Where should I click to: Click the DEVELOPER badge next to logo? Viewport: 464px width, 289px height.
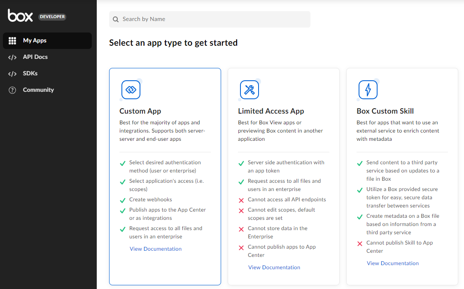pyautogui.click(x=52, y=17)
